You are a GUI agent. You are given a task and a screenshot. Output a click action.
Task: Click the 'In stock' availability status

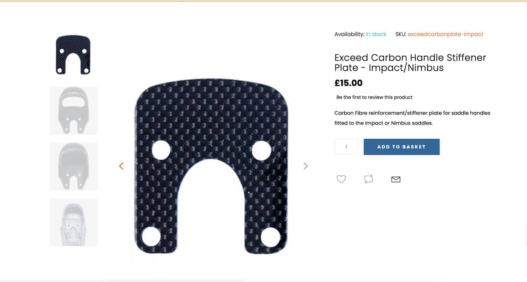(x=376, y=34)
